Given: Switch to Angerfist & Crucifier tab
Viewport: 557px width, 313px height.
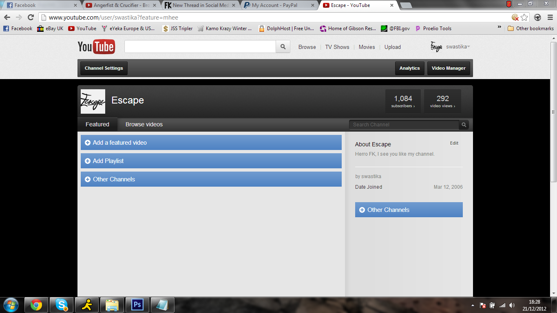Looking at the screenshot, I should tap(122, 5).
